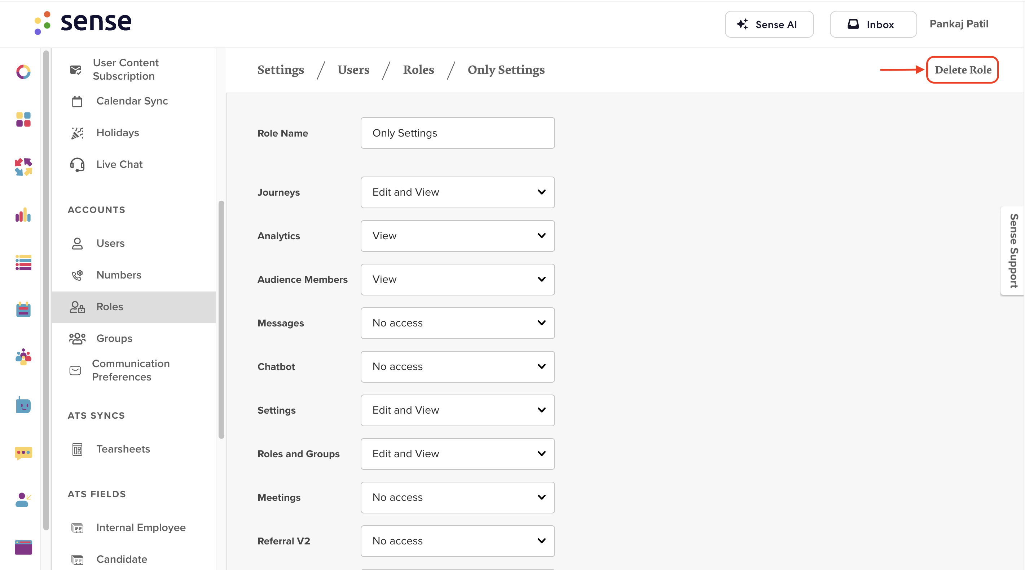Click the settings sidebar scrollbar

pos(221,320)
